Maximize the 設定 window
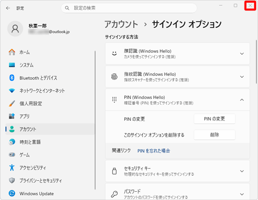Viewport: 258px width, 200px height. (235, 6)
